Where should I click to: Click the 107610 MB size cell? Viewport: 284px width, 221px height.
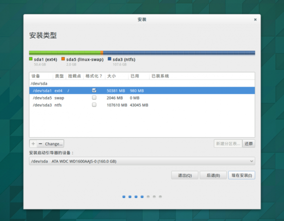coord(117,105)
